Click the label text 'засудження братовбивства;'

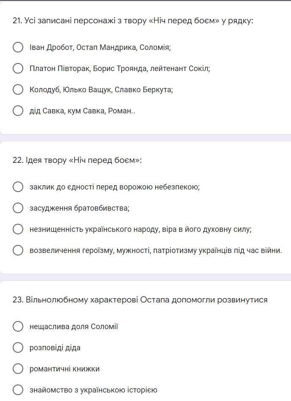click(80, 208)
